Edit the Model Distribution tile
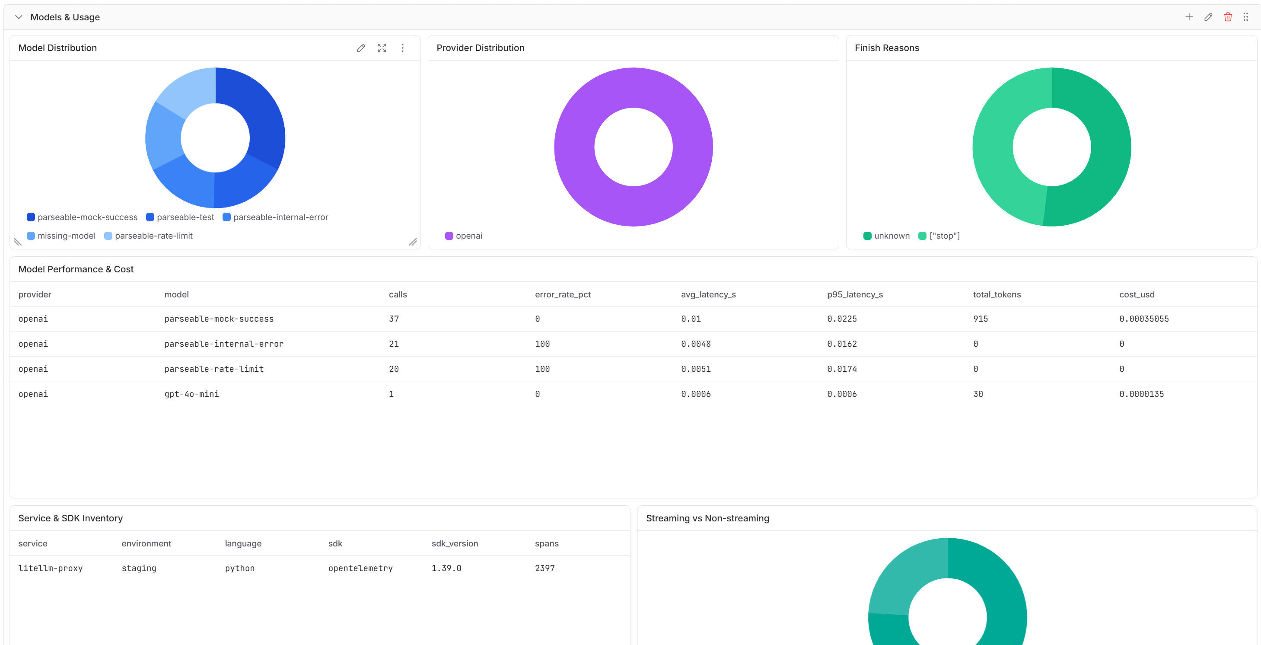Image resolution: width=1261 pixels, height=645 pixels. point(361,48)
